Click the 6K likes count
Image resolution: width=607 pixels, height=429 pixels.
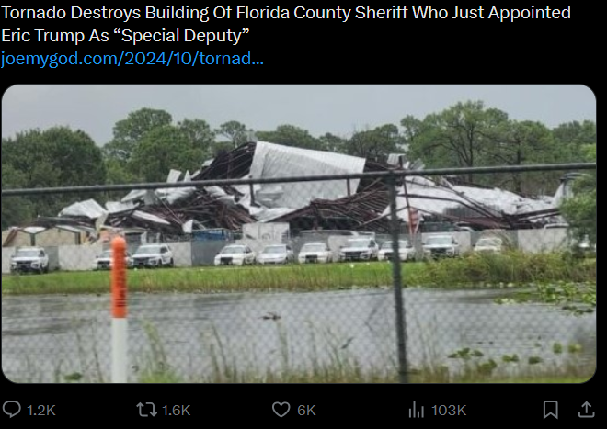[x=306, y=411]
